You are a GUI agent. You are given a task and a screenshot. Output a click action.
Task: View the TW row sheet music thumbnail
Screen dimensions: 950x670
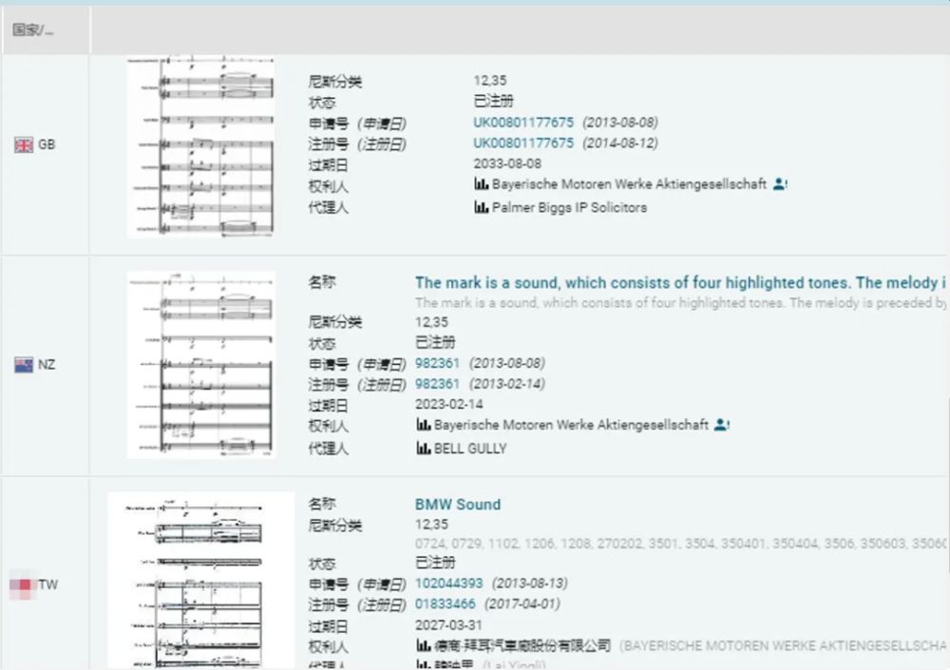[201, 580]
